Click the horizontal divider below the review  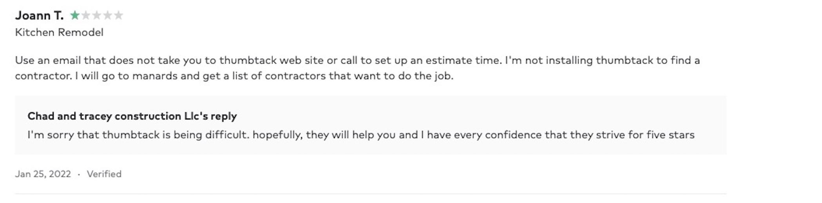pyautogui.click(x=370, y=194)
